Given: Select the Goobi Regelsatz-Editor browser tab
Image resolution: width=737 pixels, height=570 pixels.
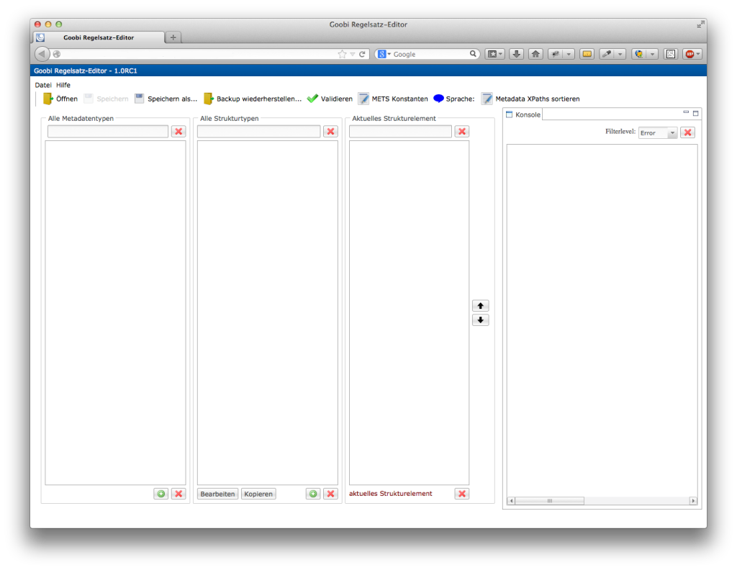Looking at the screenshot, I should tap(99, 37).
